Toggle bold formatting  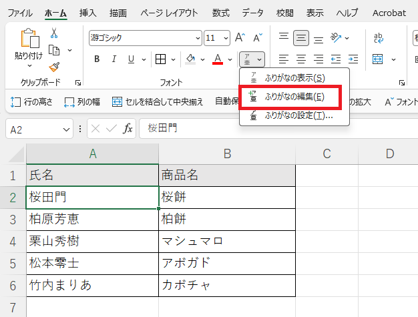click(97, 59)
